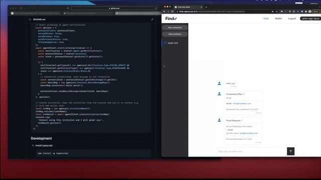Viewport: 321px width, 180px height.
Task: Click 'npm install -g typescript' code block
Action: click(x=93, y=153)
